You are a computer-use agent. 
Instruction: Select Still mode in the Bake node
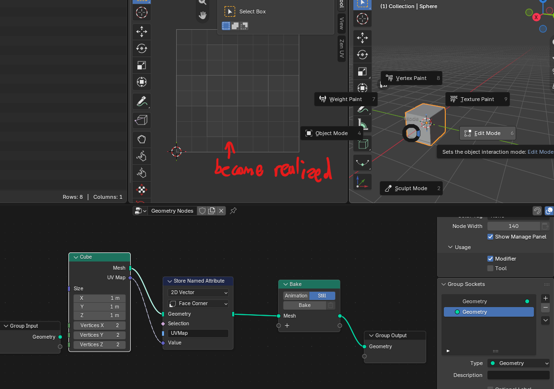[322, 296]
